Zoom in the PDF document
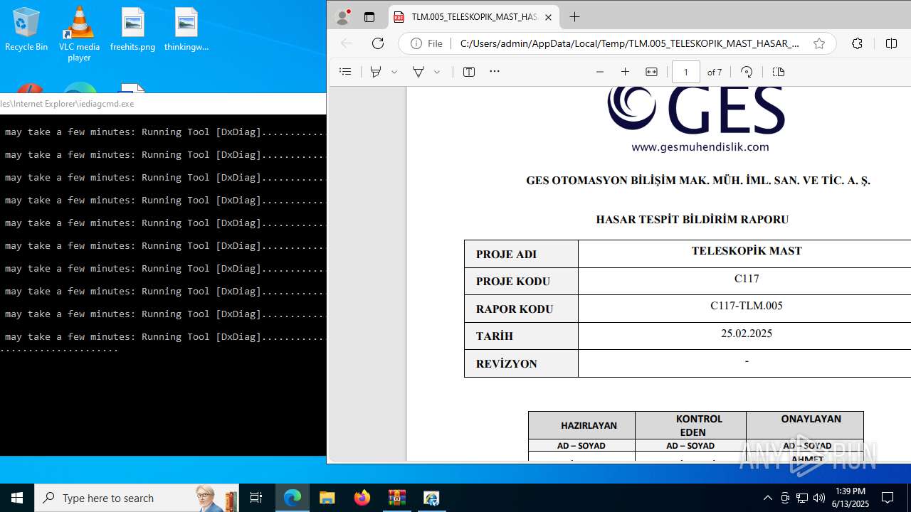 point(626,72)
